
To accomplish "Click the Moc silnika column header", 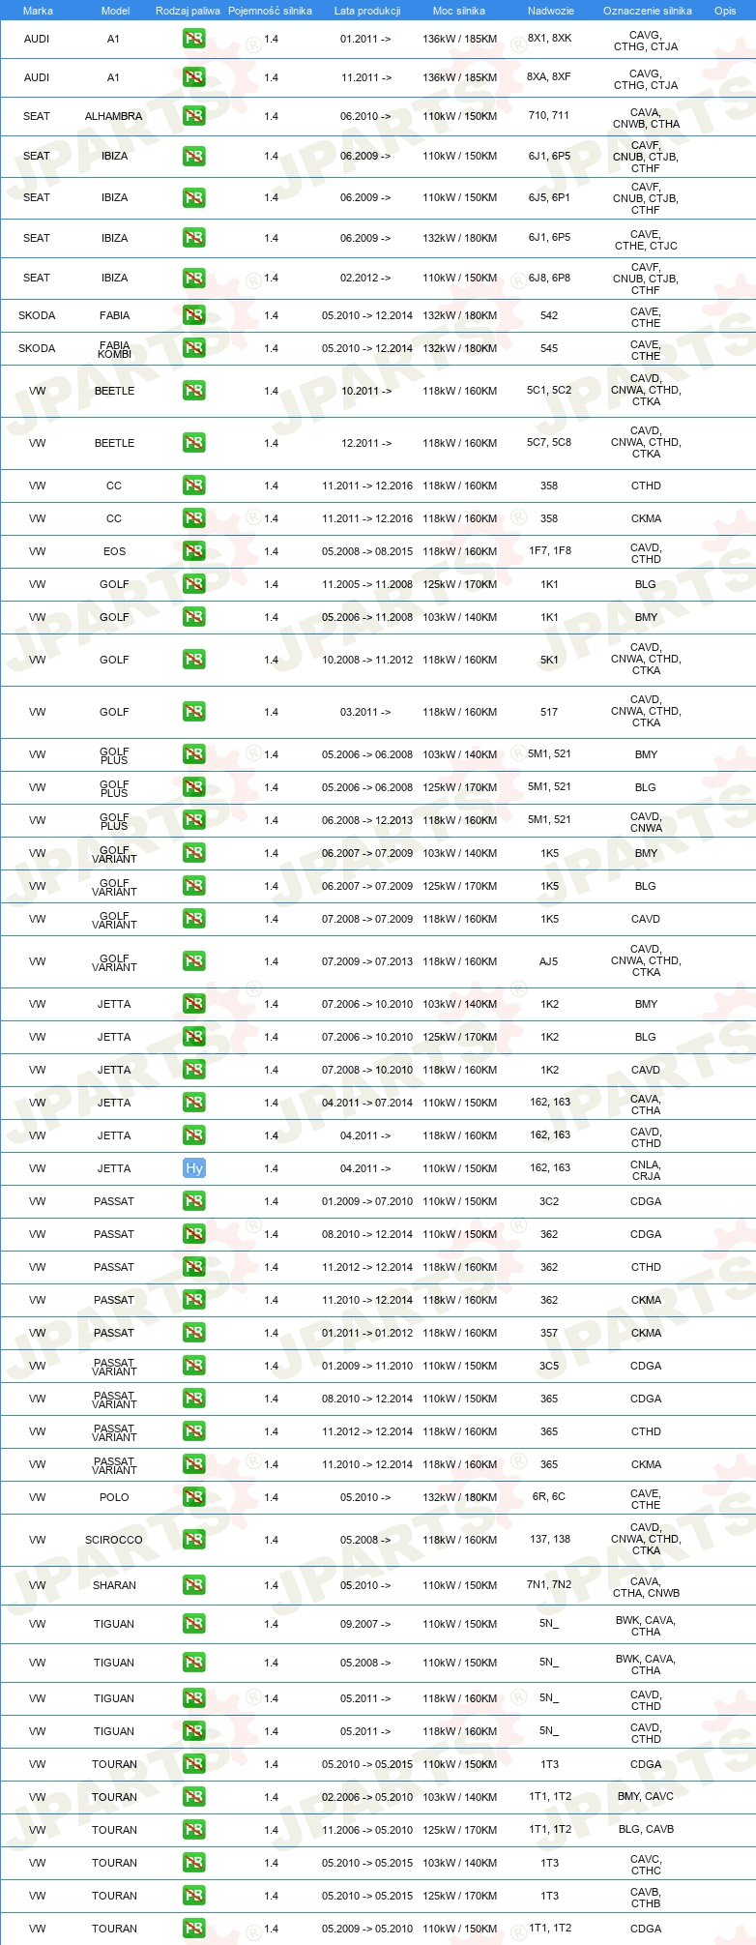I will [459, 11].
